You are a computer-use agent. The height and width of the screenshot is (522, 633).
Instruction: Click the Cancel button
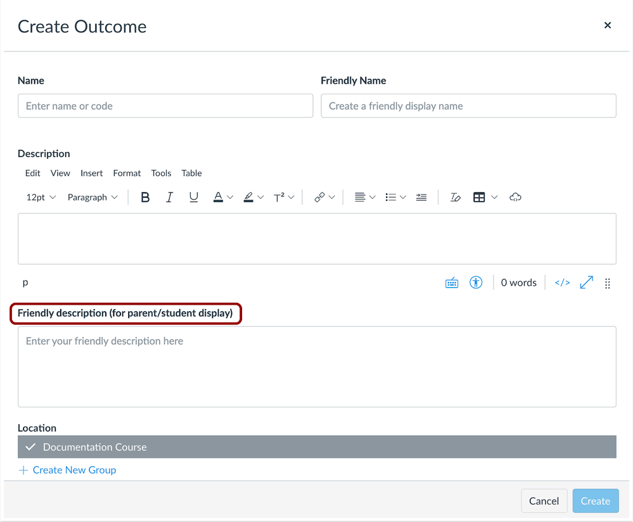(544, 501)
